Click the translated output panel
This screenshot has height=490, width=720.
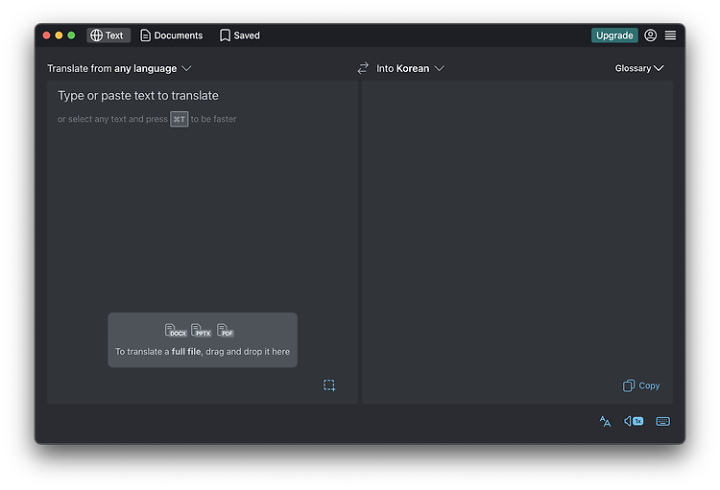[x=517, y=229]
